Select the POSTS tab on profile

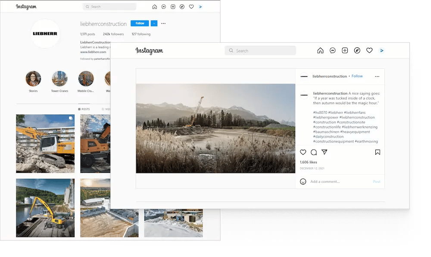[84, 109]
